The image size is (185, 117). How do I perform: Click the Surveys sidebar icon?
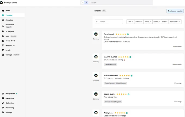(3, 55)
